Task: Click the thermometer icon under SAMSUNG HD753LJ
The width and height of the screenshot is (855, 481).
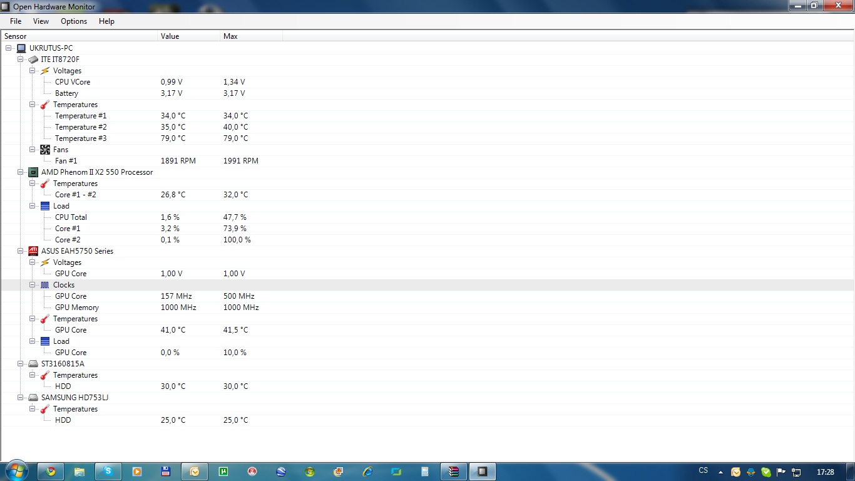Action: click(45, 409)
